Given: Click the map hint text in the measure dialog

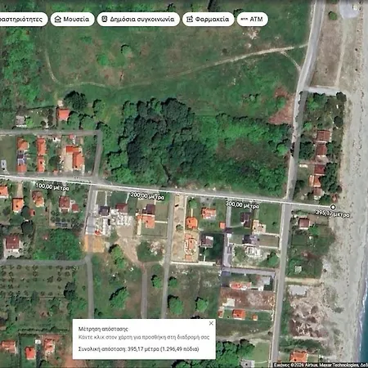Looking at the screenshot, I should point(144,338).
